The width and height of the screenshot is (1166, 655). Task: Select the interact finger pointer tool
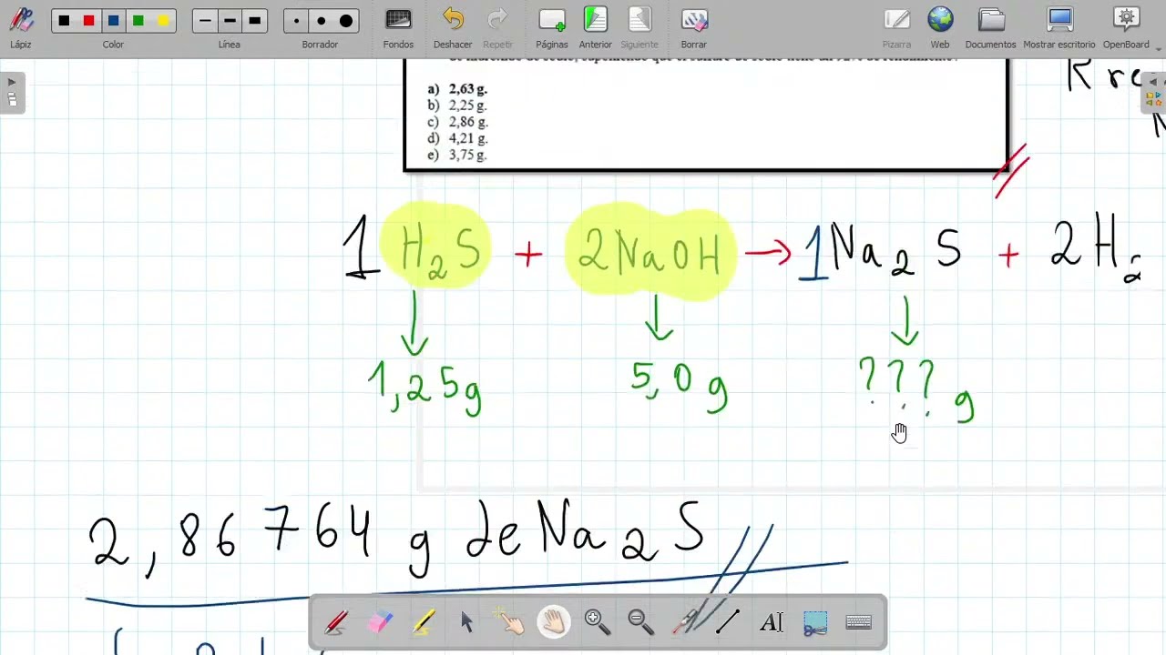[510, 622]
